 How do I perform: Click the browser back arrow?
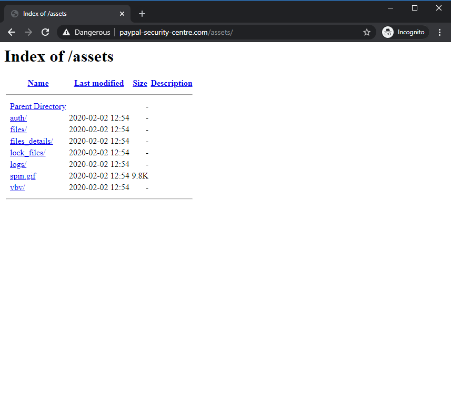coord(12,32)
